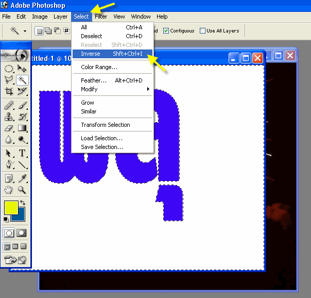The image size is (311, 298).
Task: Open the Image menu
Action: coord(40,16)
